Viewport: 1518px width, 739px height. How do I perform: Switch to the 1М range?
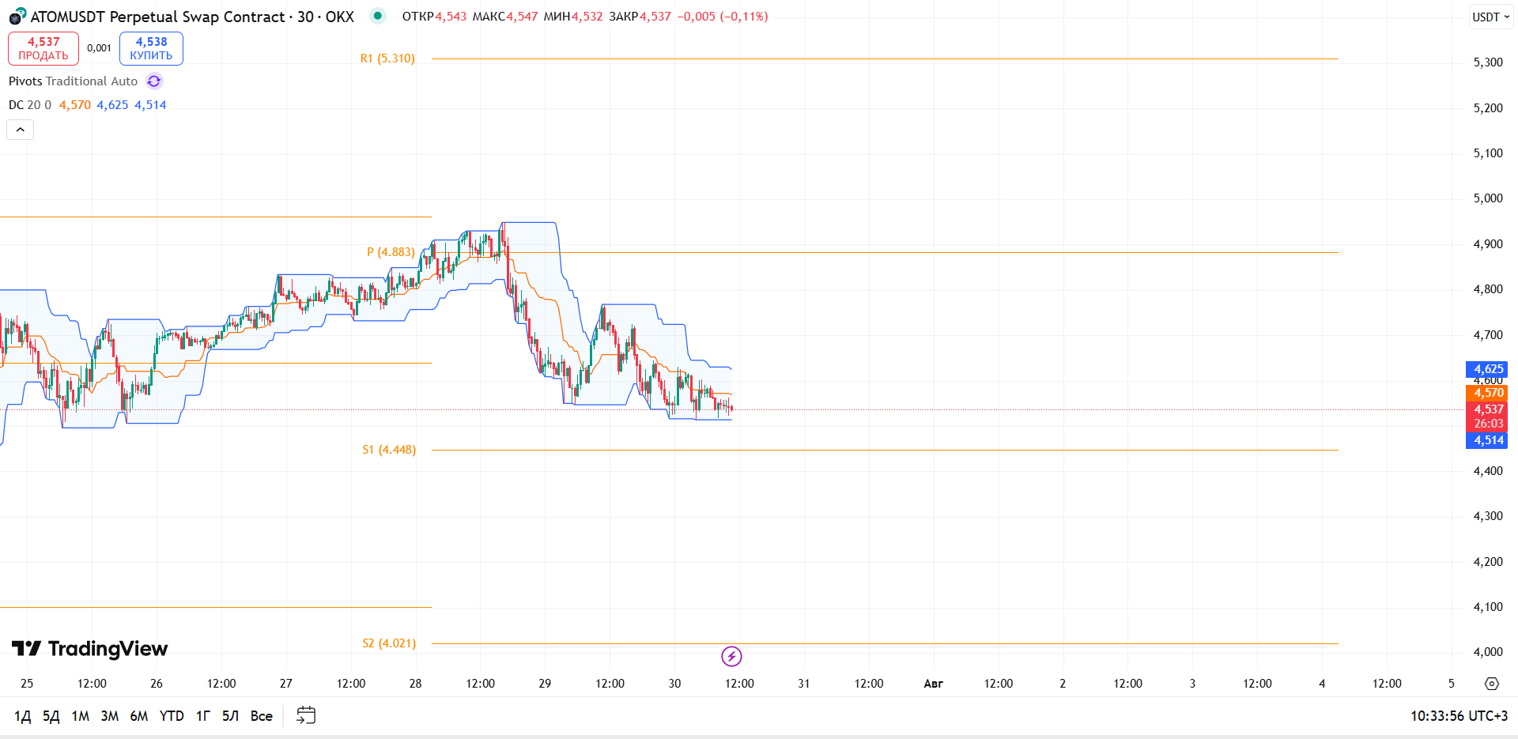(x=81, y=716)
